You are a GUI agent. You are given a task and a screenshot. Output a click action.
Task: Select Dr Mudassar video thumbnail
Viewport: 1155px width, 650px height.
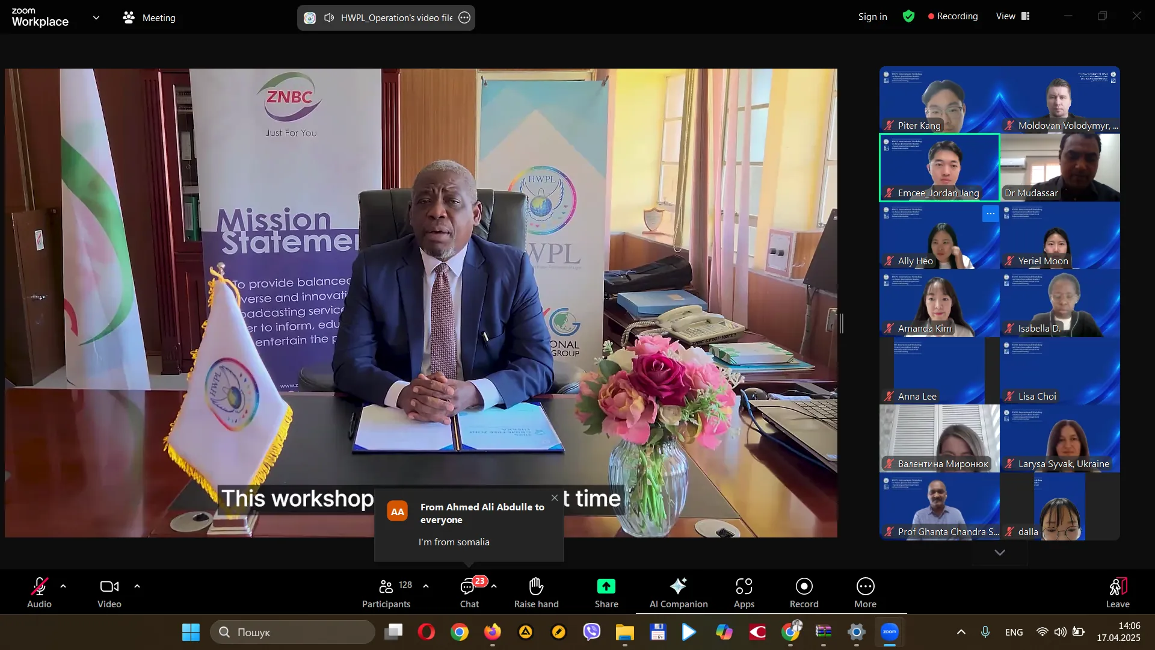coord(1060,167)
